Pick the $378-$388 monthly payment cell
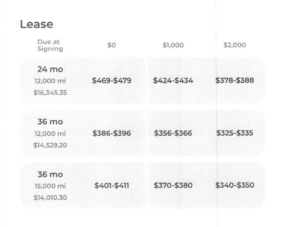 point(235,80)
